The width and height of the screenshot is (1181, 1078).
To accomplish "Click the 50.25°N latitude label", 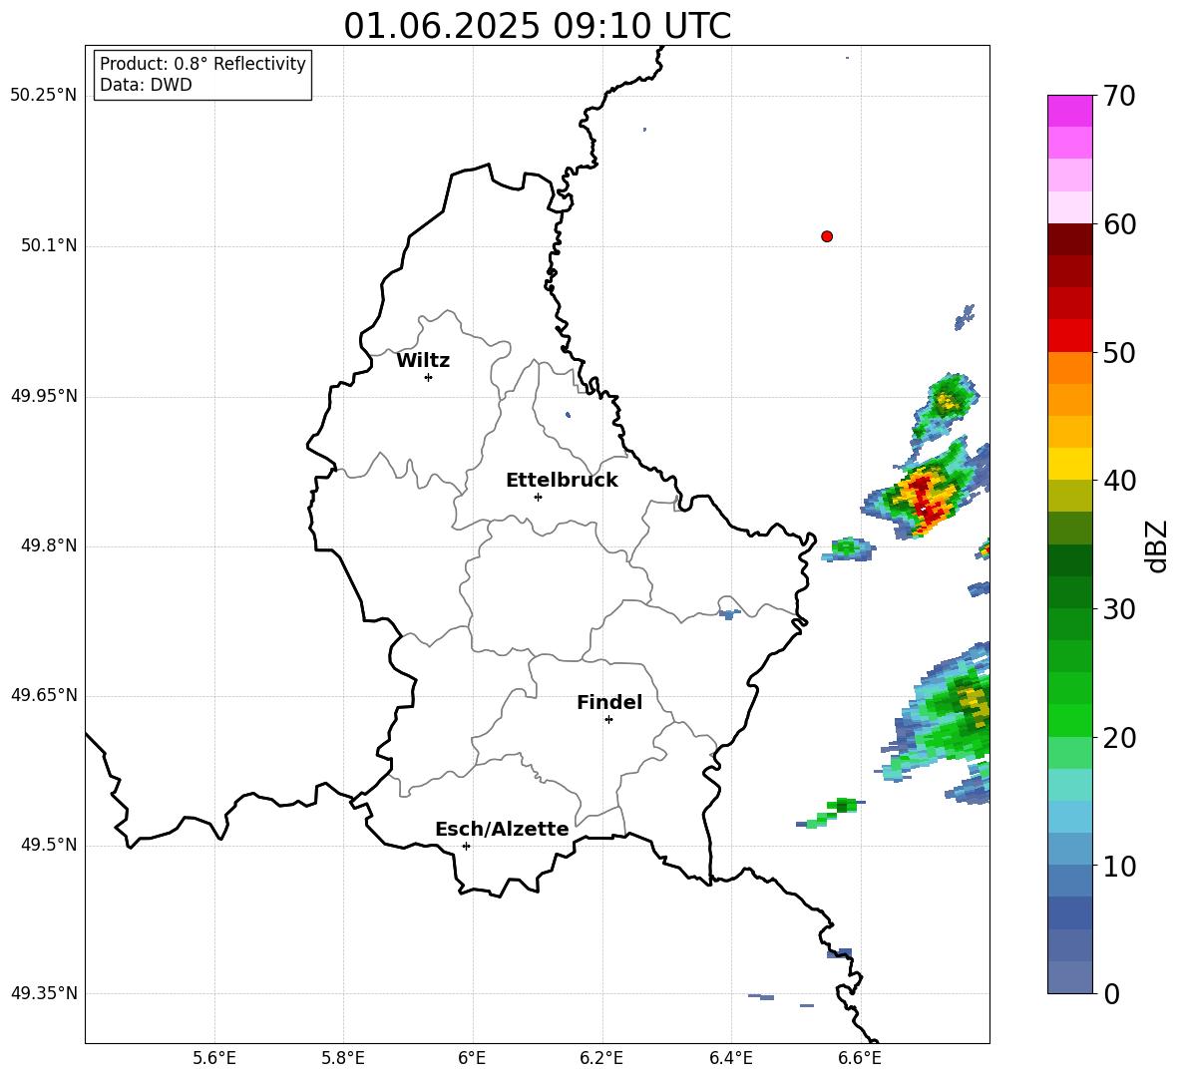I will tap(44, 96).
